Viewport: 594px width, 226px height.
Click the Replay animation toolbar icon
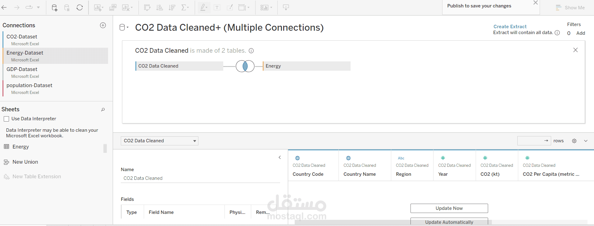(x=29, y=7)
